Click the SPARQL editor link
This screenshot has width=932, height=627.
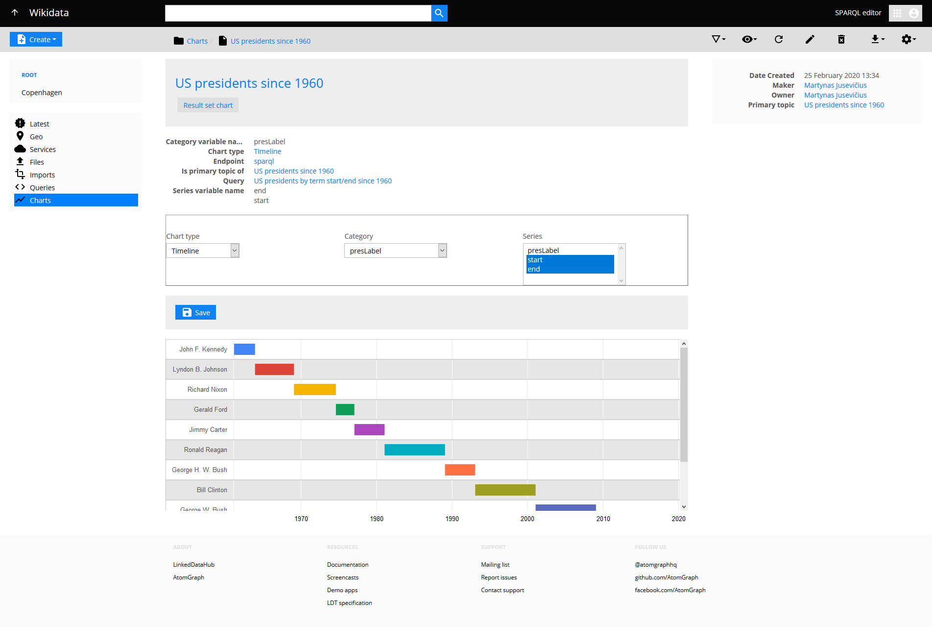pyautogui.click(x=858, y=13)
